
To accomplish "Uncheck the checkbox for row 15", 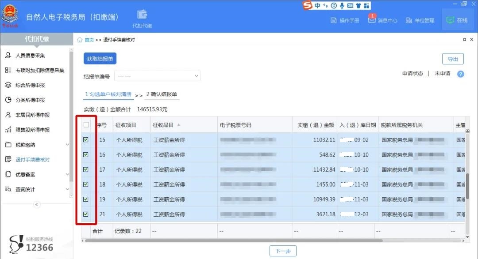I will [86, 140].
